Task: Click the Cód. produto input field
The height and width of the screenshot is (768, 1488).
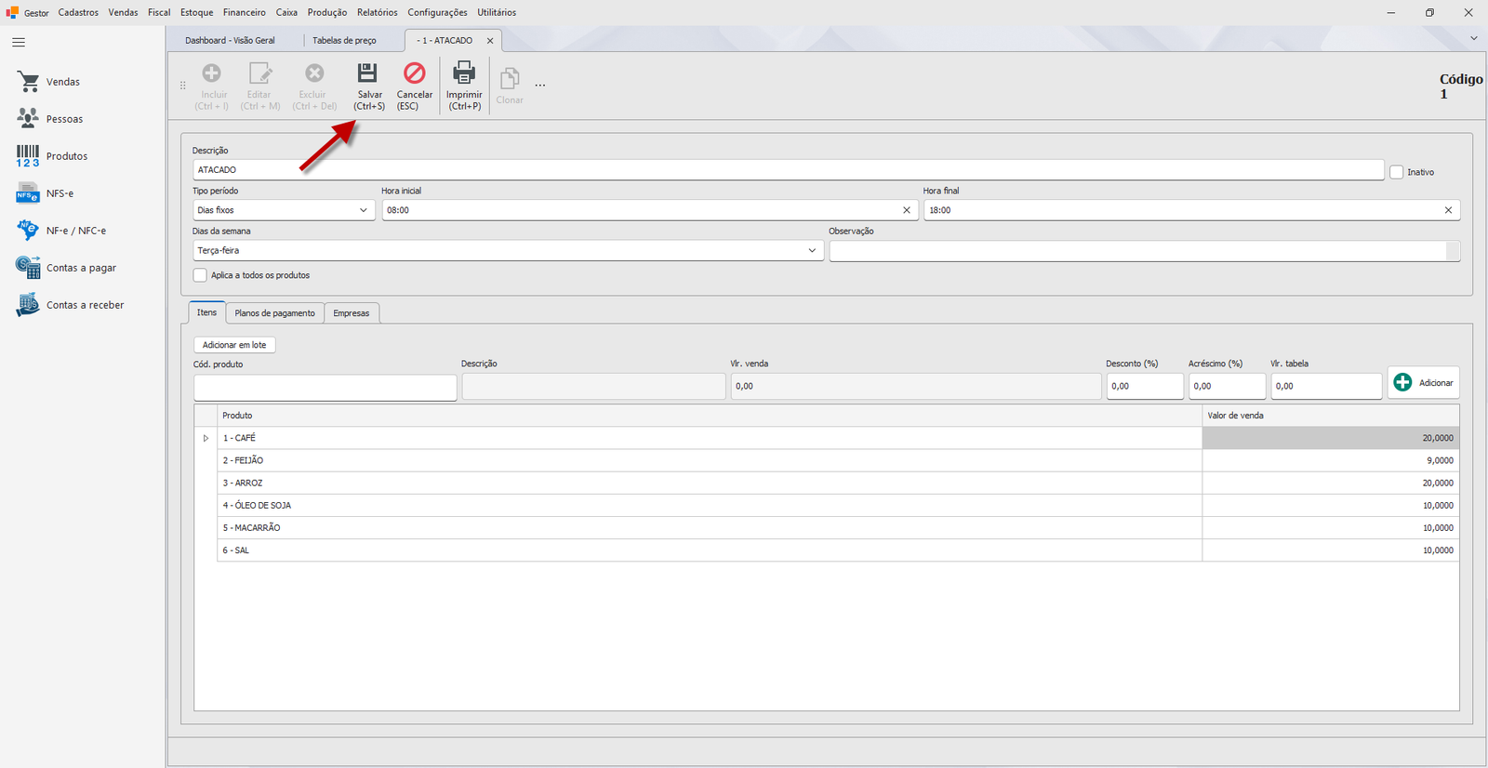Action: tap(325, 387)
